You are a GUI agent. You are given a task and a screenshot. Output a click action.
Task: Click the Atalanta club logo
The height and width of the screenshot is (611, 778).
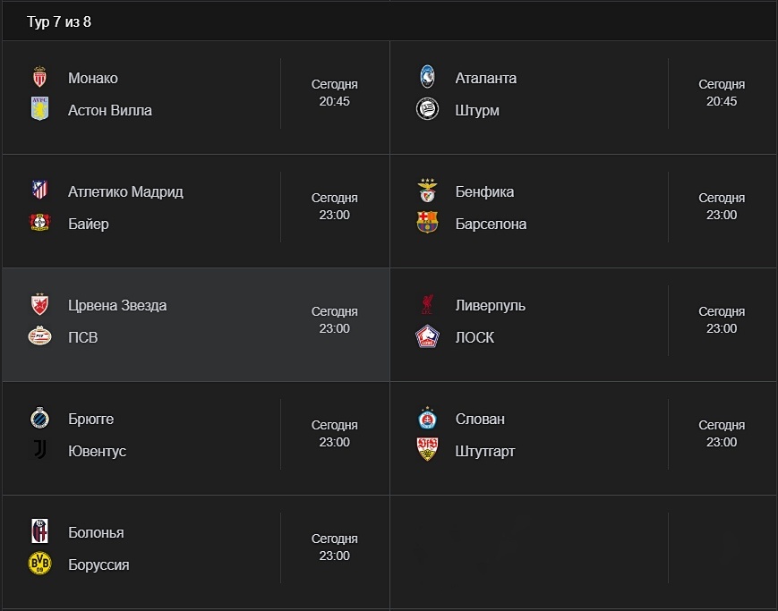pyautogui.click(x=427, y=78)
